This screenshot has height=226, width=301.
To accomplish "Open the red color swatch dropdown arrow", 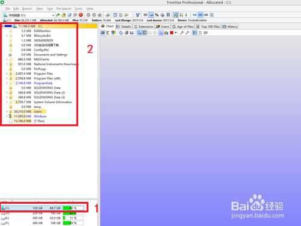I will (x=176, y=33).
